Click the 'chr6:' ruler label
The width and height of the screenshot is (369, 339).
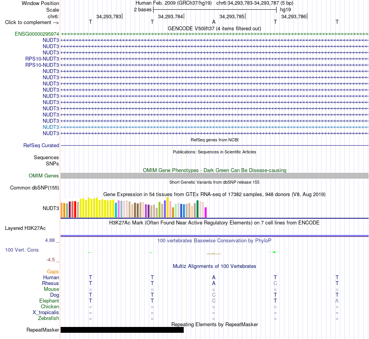pyautogui.click(x=53, y=16)
